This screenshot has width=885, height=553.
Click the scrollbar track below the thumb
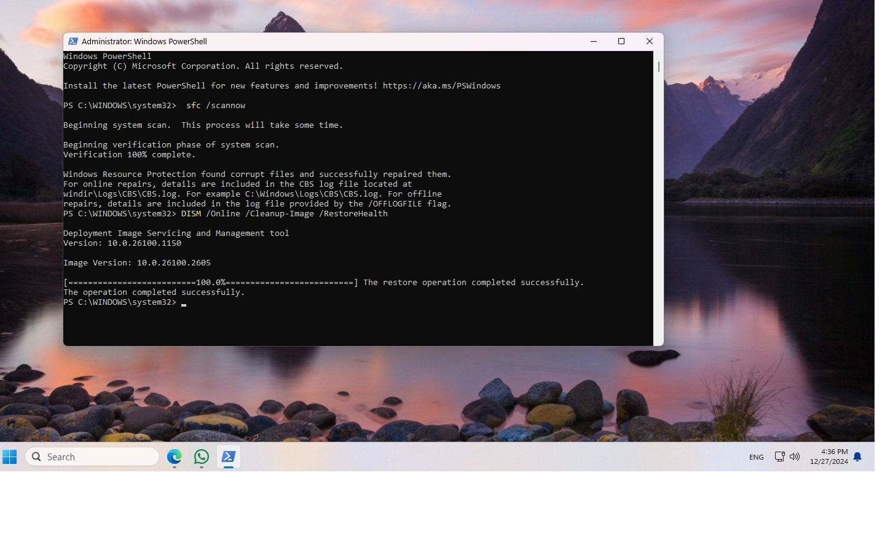pos(658,215)
